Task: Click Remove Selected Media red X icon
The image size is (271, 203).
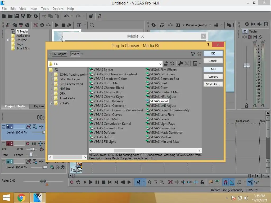Action: coord(36,25)
